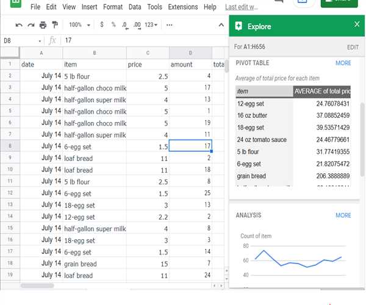Image resolution: width=366 pixels, height=305 pixels.
Task: Expand the D8 name box dropdown
Action: (x=40, y=40)
